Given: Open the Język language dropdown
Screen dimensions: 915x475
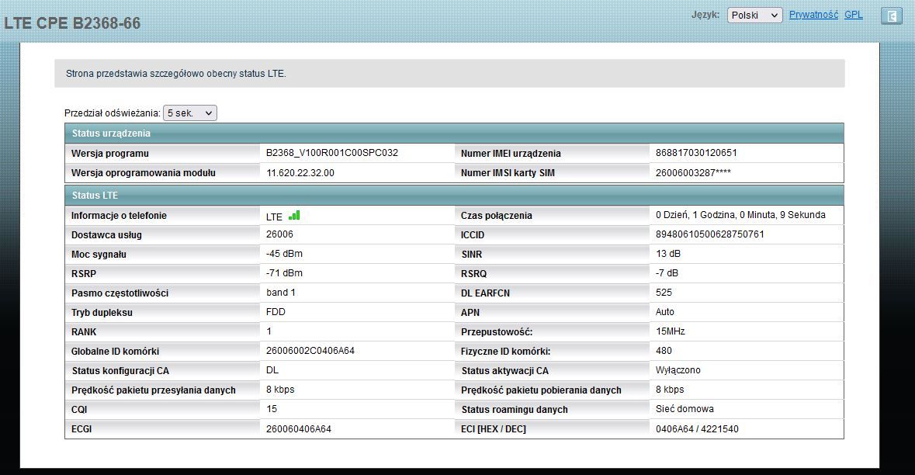Looking at the screenshot, I should [754, 16].
